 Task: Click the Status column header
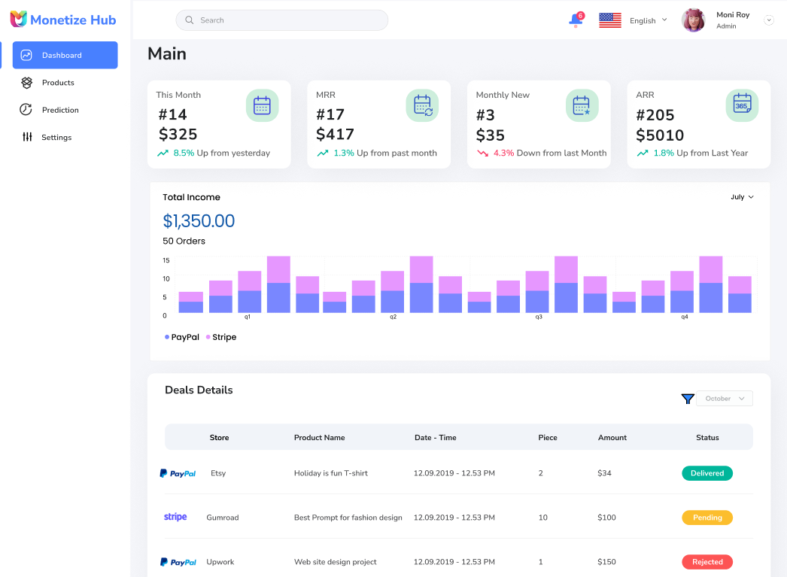707,438
